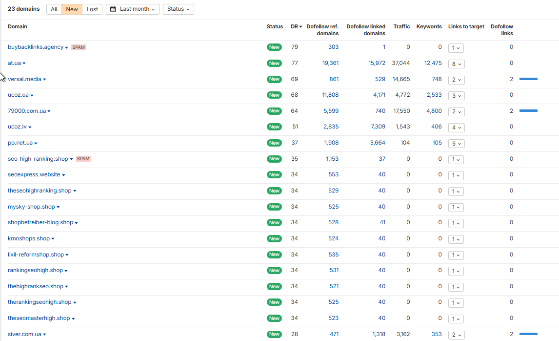Expand caret next to pp.net.ua
The image size is (559, 341).
point(36,143)
